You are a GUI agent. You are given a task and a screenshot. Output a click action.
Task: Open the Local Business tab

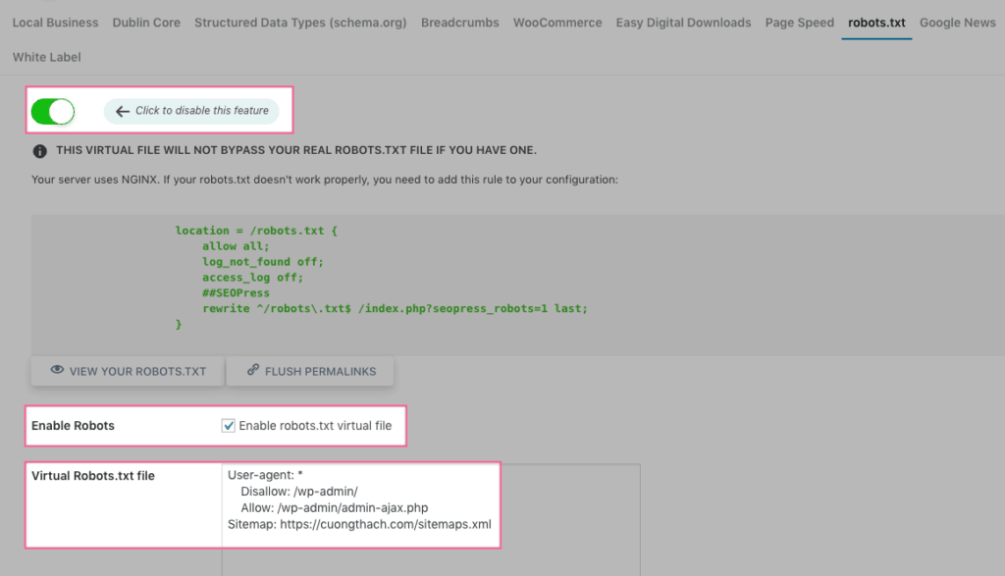tap(55, 23)
